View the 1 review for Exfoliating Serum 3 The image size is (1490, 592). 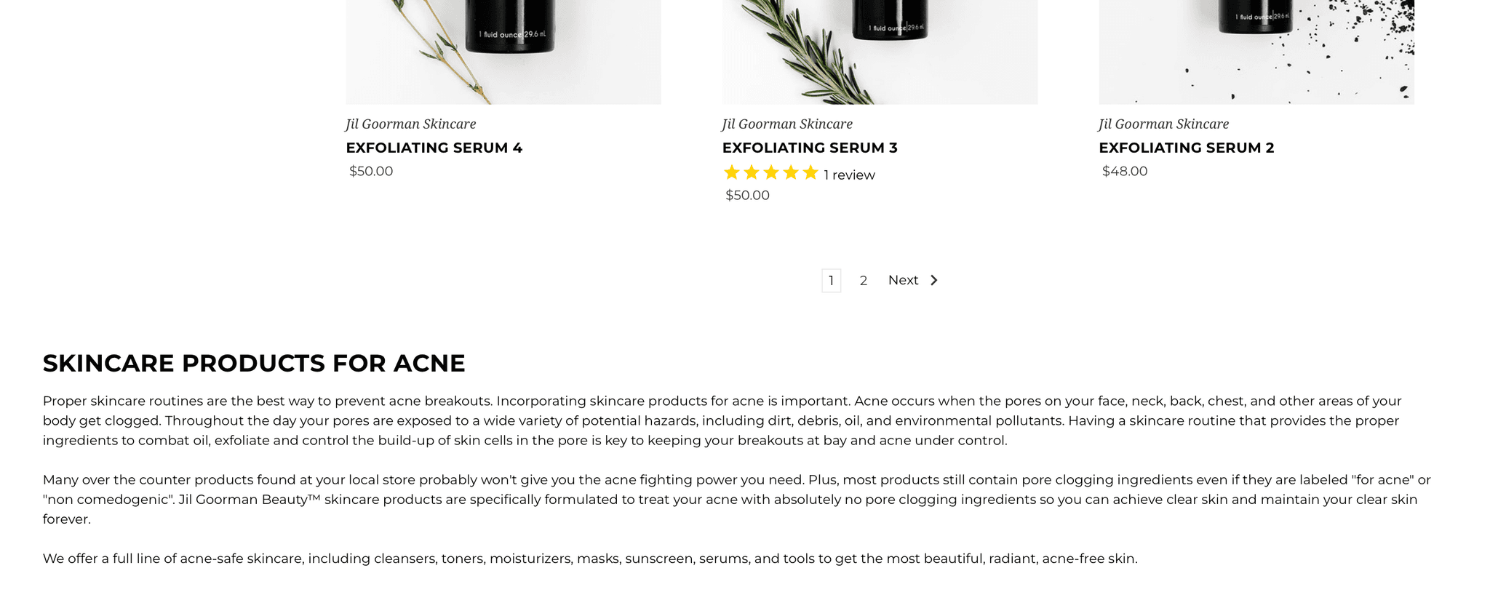[x=848, y=175]
